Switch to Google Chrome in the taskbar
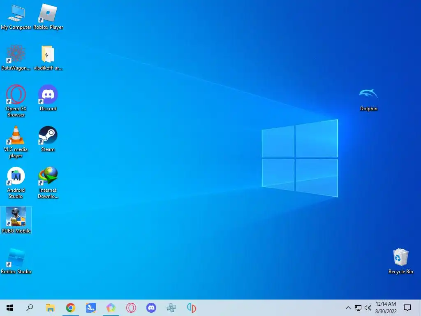Viewport: 421px width, 316px height. tap(71, 308)
